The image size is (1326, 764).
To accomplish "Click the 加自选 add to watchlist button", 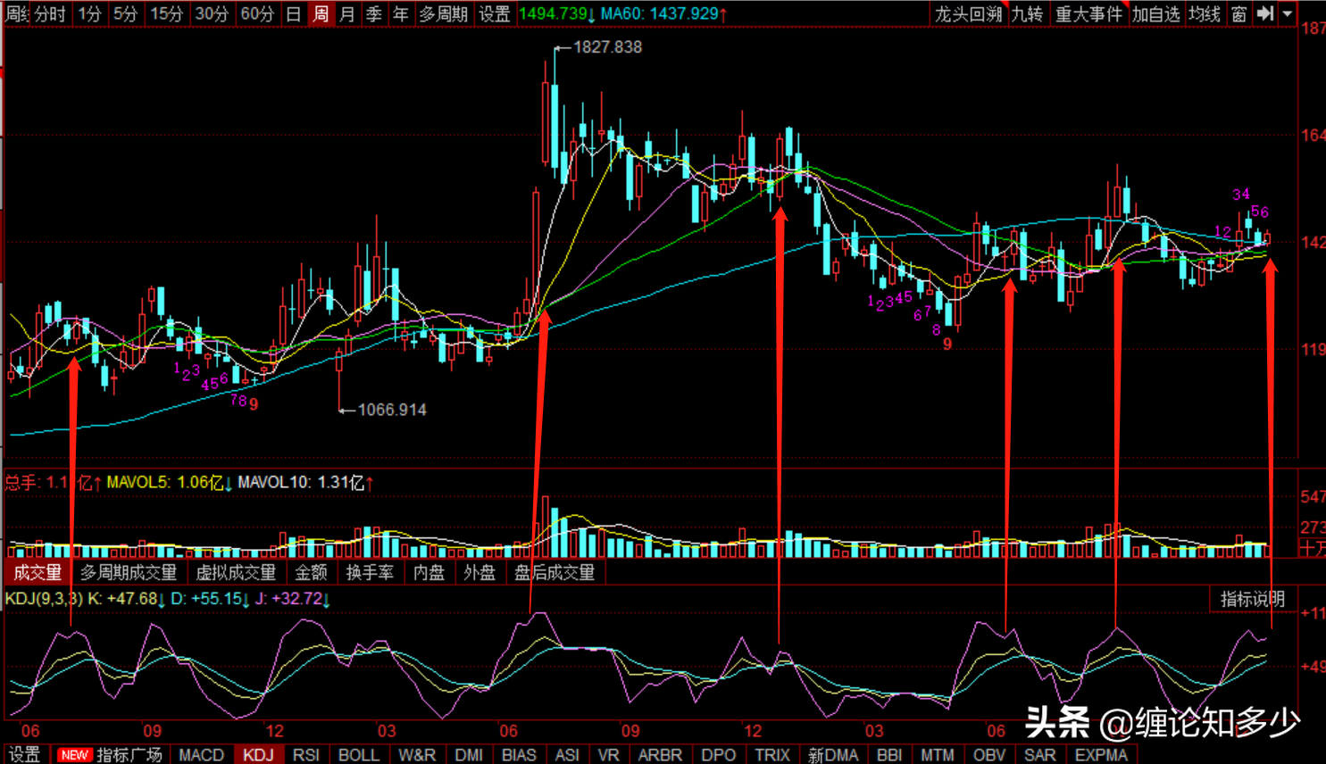I will click(x=1155, y=13).
